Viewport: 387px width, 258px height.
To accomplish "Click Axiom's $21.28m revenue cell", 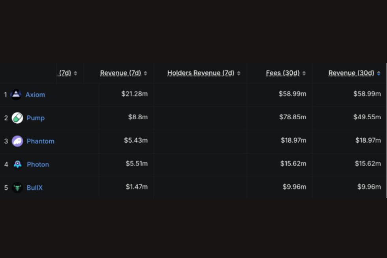I will click(135, 94).
